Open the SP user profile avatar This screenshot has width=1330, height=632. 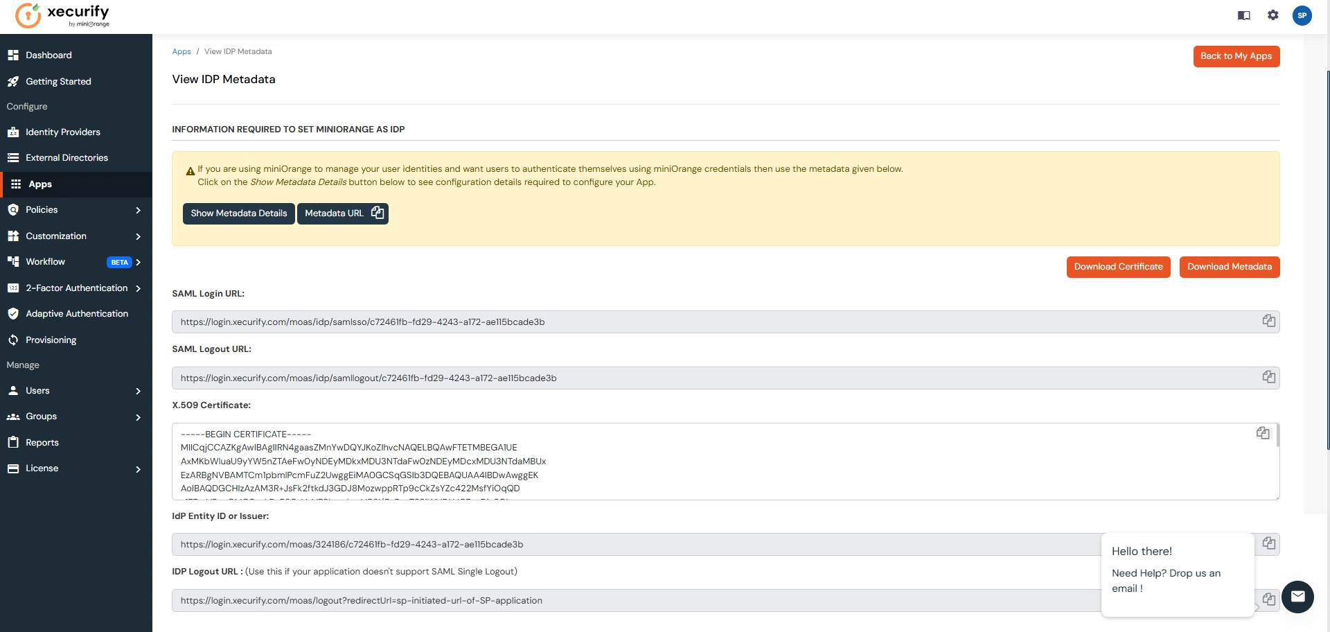(1302, 15)
